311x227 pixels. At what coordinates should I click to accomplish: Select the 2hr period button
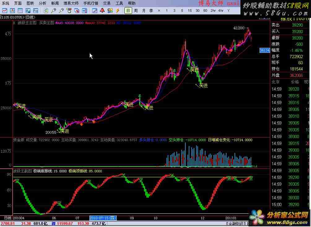[x=213, y=11]
